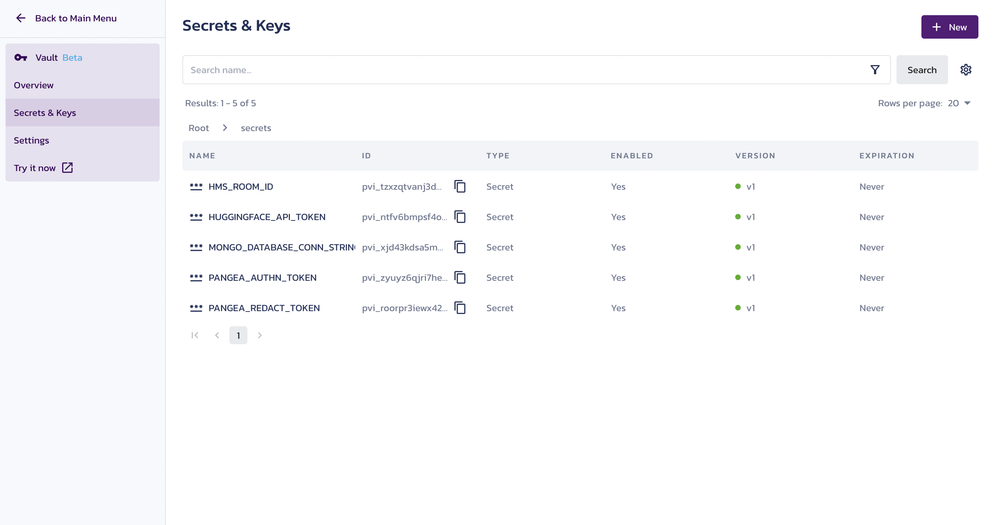The width and height of the screenshot is (995, 525).
Task: Open table settings gear icon
Action: click(x=966, y=70)
